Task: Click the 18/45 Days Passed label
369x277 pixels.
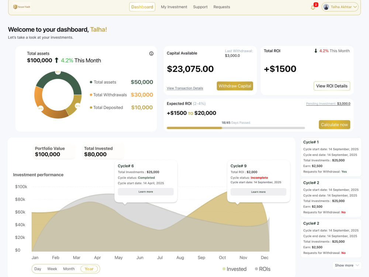Action: point(235,123)
